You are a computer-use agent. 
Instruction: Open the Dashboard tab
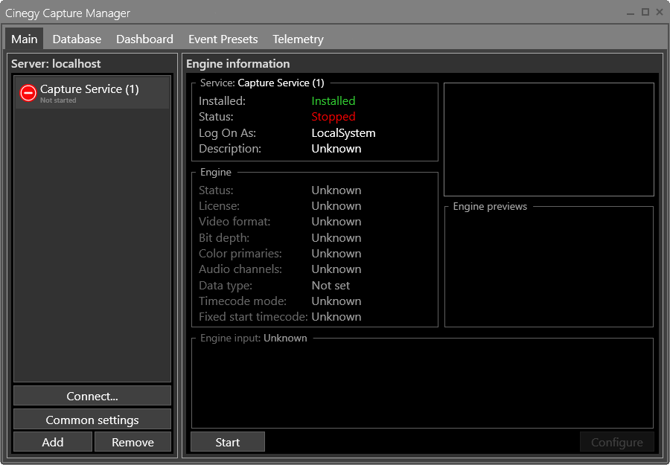pyautogui.click(x=144, y=39)
